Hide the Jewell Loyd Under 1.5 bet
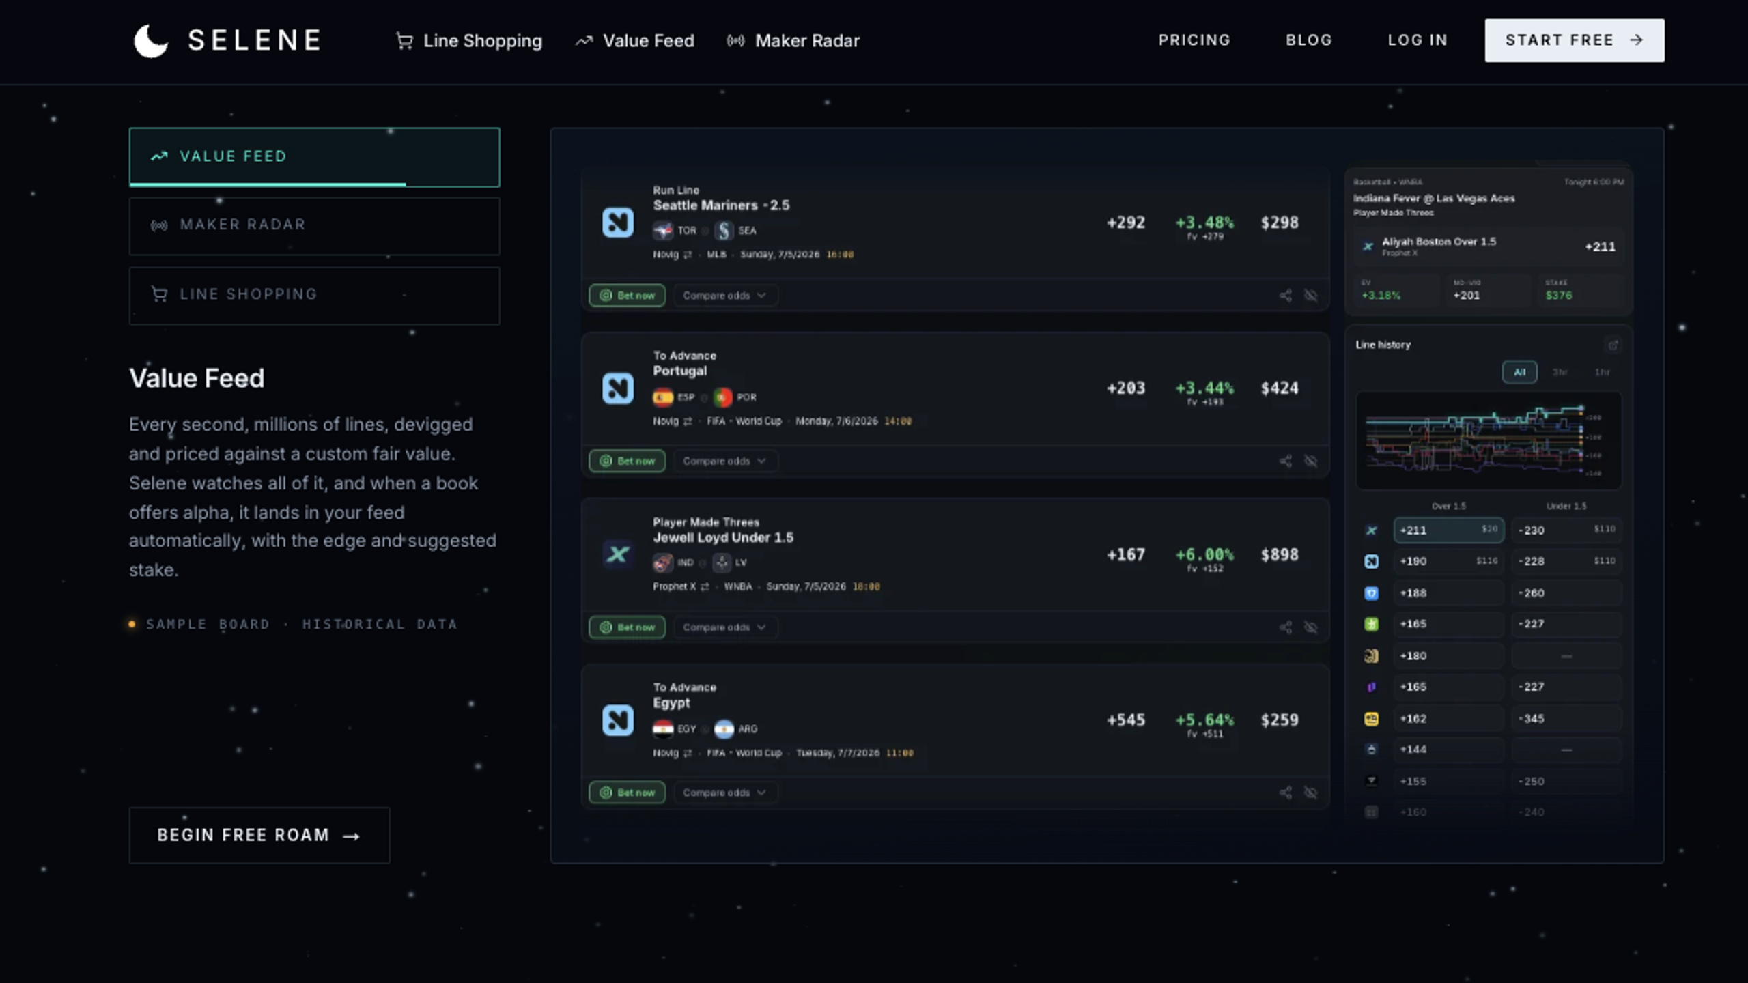1748x983 pixels. [1311, 627]
